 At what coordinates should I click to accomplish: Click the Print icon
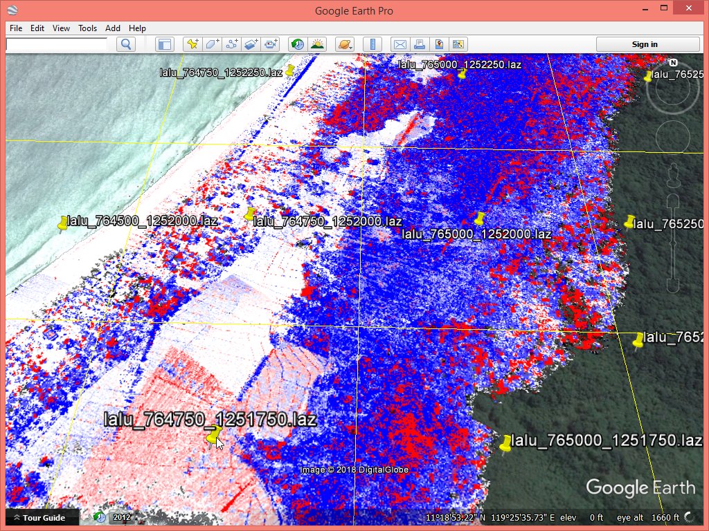pos(419,44)
